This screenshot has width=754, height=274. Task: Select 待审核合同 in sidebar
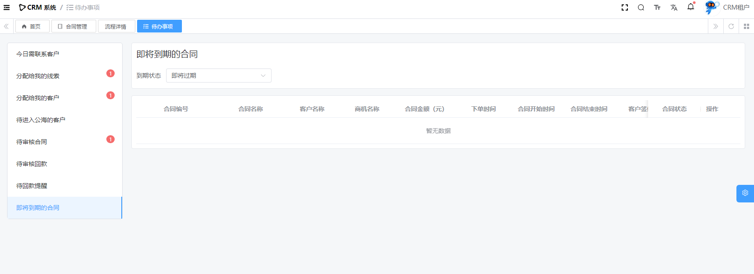[x=32, y=142]
